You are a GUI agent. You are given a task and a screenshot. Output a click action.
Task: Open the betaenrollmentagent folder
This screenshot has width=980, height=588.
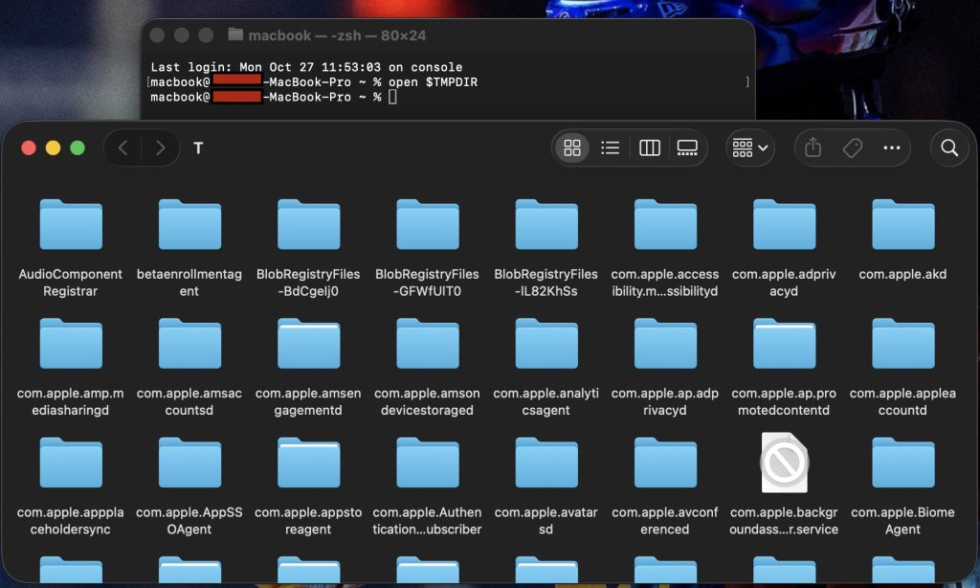click(189, 224)
